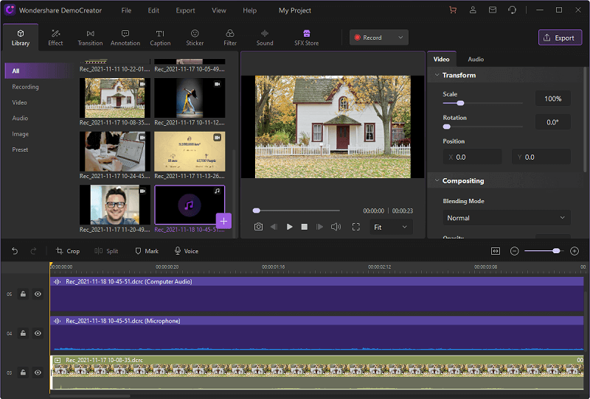Start Voice recording

click(x=187, y=251)
